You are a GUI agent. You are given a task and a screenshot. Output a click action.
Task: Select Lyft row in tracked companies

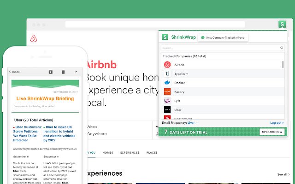(x=223, y=101)
